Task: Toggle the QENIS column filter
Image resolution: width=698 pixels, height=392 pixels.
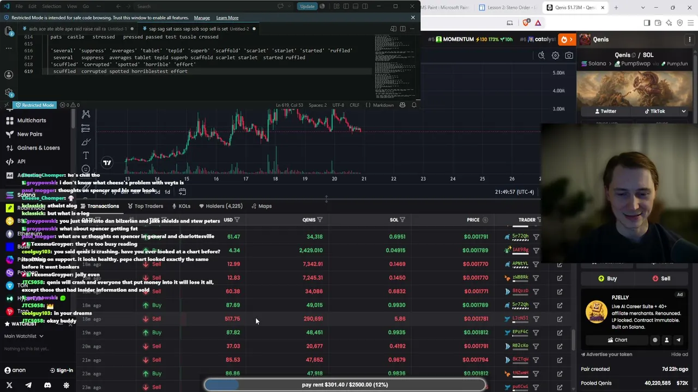Action: point(320,220)
